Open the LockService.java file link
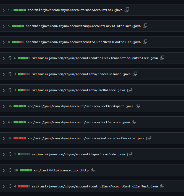The height and width of the screenshot is (196, 184). coord(78,122)
